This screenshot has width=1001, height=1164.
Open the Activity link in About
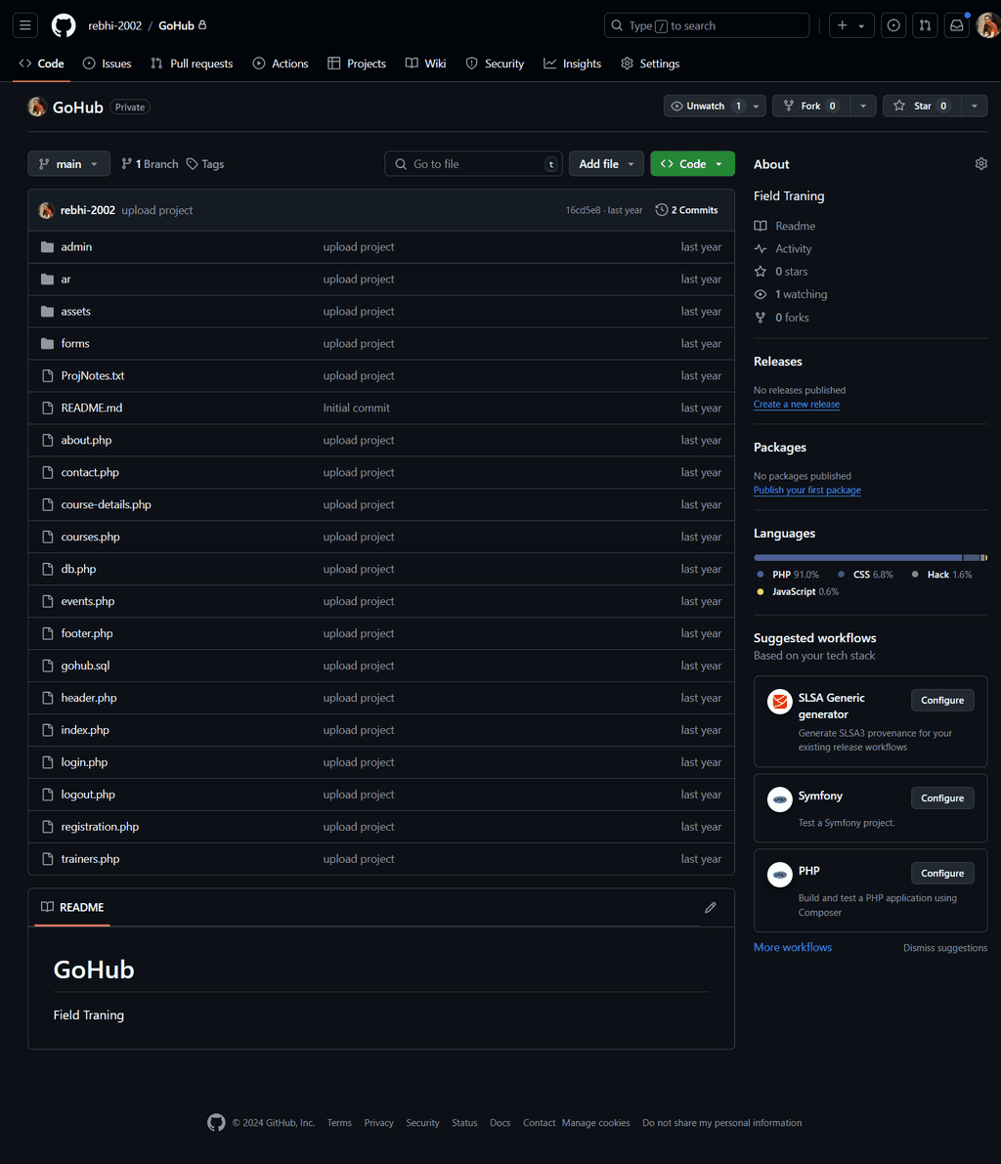[x=783, y=249]
